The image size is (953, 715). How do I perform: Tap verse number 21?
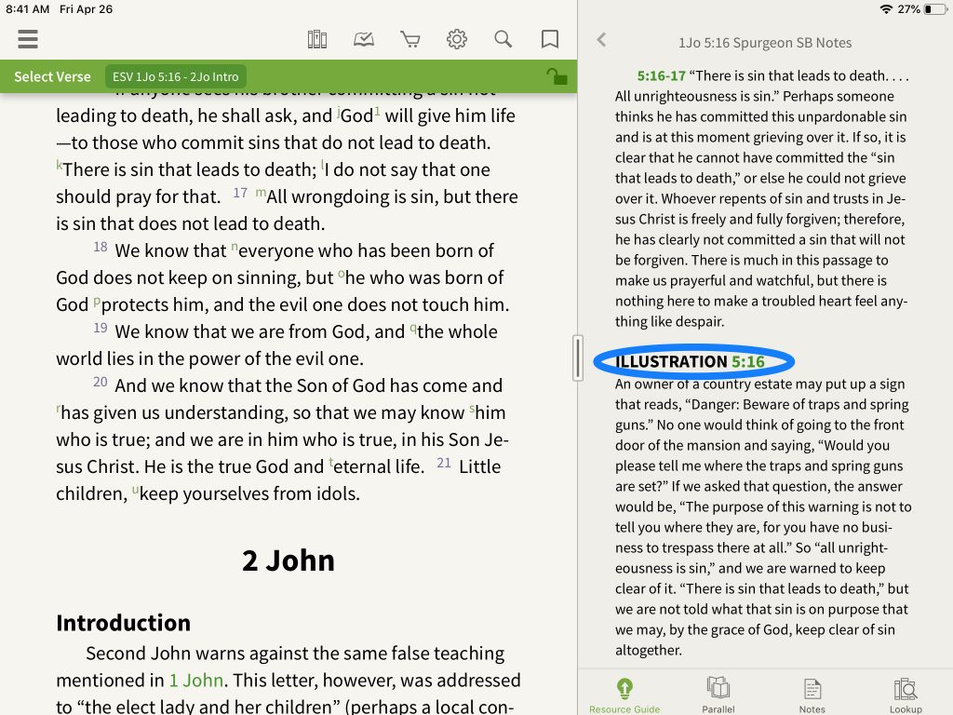[x=444, y=463]
